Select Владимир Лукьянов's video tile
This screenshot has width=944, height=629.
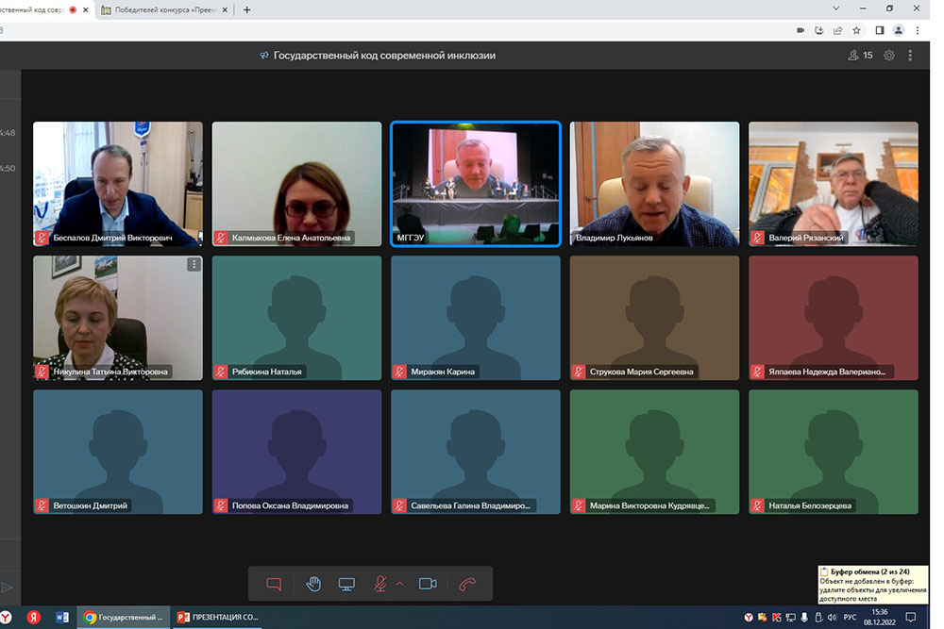654,183
